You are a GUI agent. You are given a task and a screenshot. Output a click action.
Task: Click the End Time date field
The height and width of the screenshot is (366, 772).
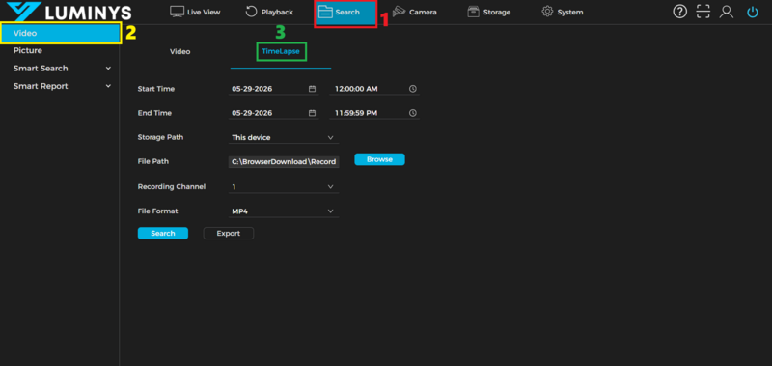(x=273, y=113)
